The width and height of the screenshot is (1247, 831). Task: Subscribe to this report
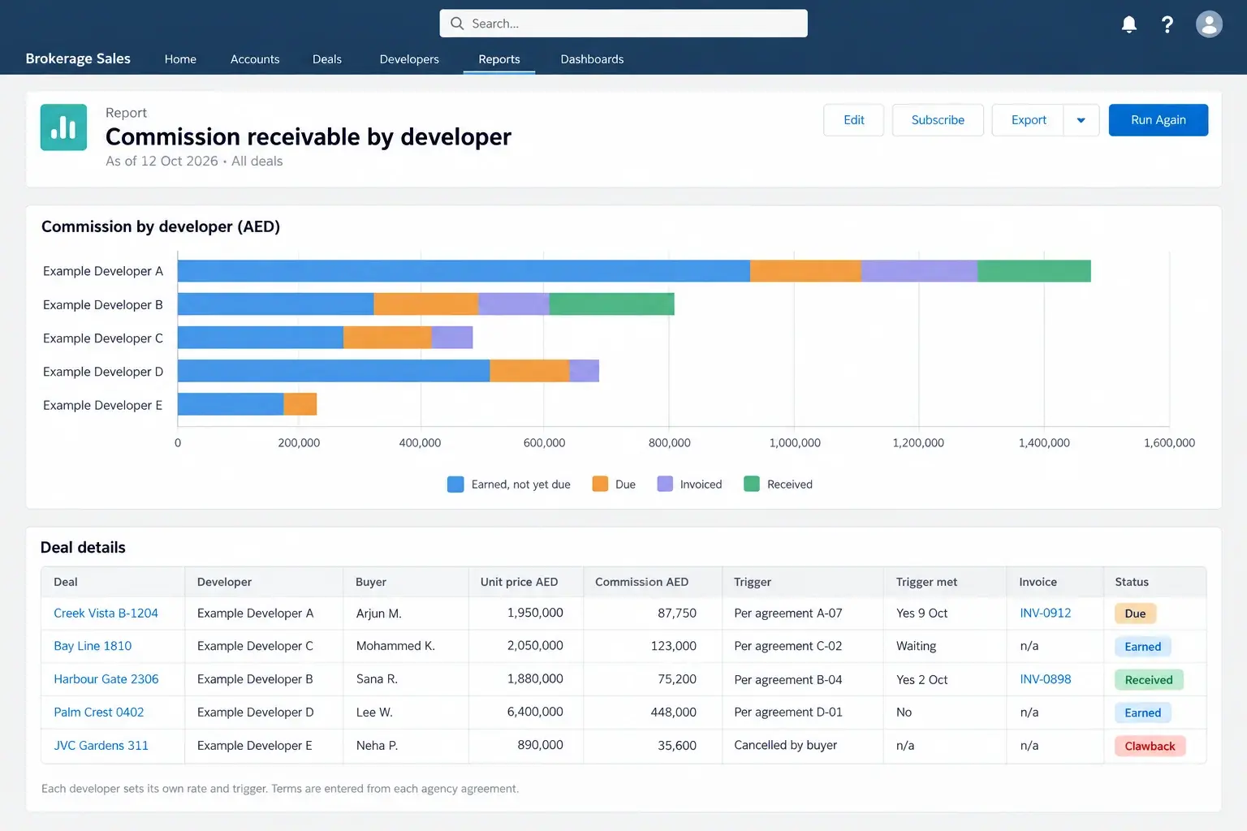coord(938,120)
